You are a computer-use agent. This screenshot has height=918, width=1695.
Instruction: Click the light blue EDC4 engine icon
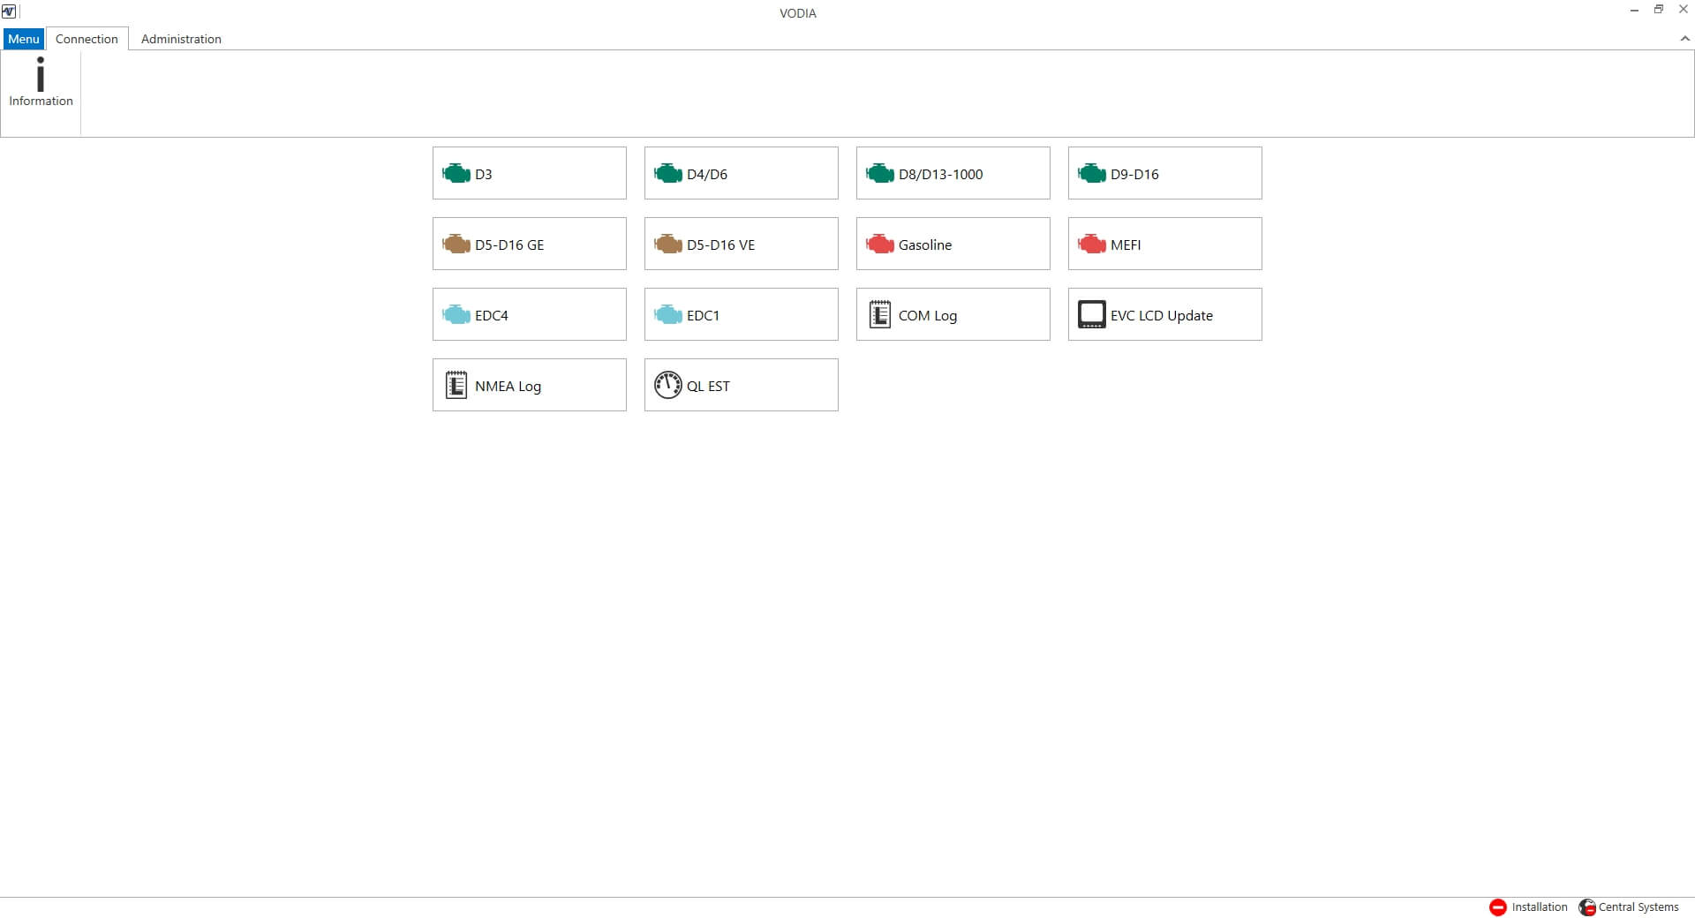click(x=456, y=315)
